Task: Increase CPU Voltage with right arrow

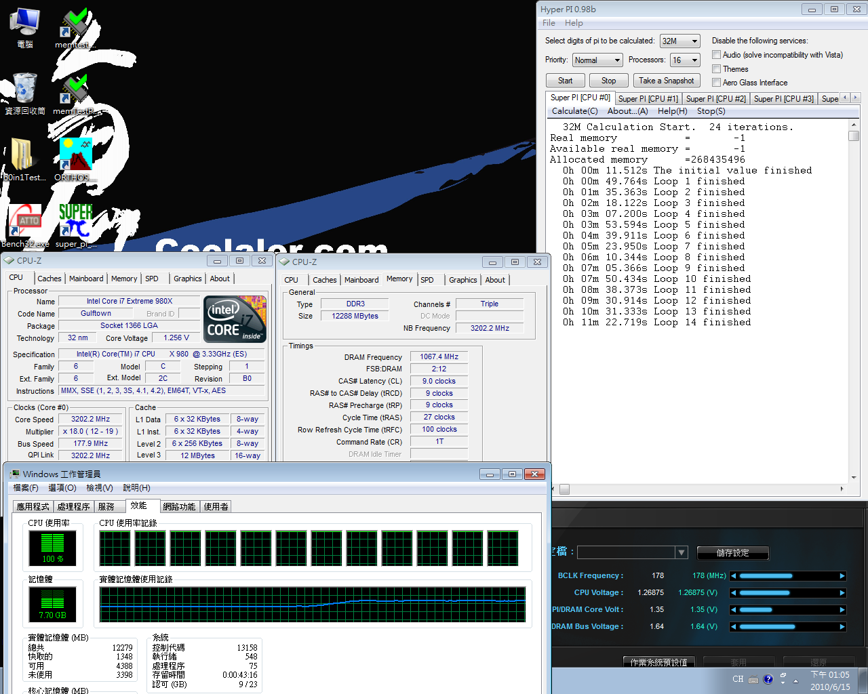Action: tap(842, 593)
